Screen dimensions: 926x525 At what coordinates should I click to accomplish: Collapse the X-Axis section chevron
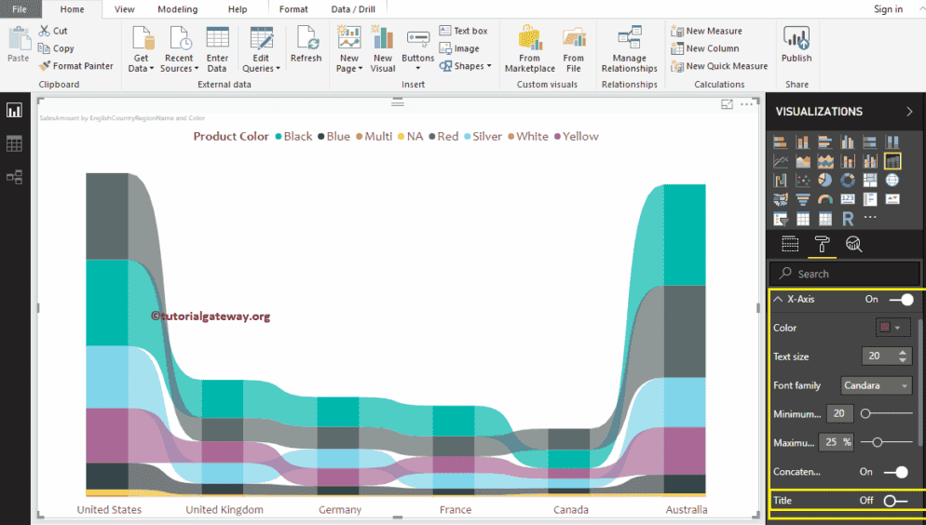click(x=778, y=300)
